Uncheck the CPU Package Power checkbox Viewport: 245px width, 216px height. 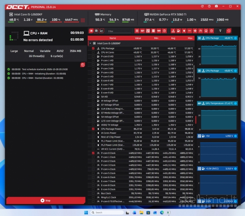[93, 129]
